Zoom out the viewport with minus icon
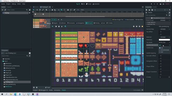The width and height of the screenshot is (172, 96). point(35,14)
